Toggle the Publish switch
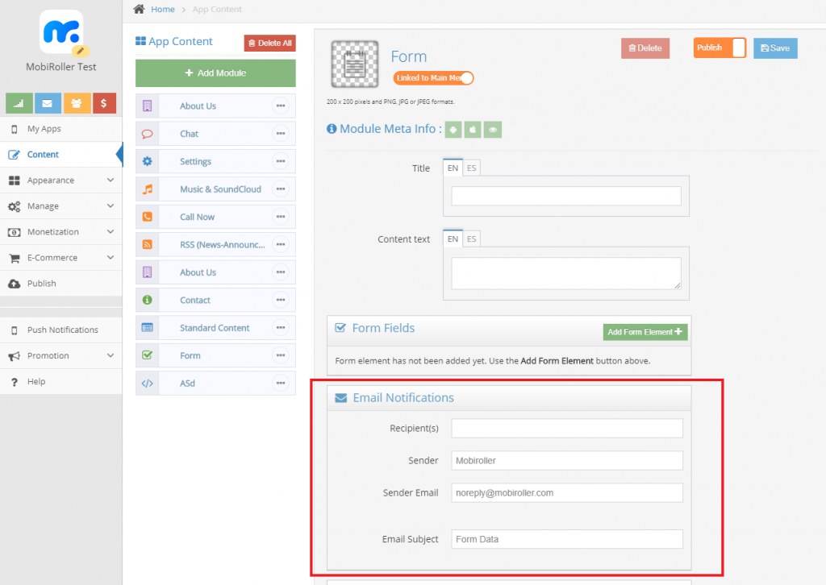 point(719,48)
